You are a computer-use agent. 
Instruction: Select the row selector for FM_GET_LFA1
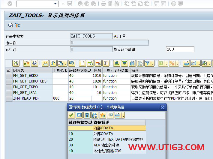point(9,93)
